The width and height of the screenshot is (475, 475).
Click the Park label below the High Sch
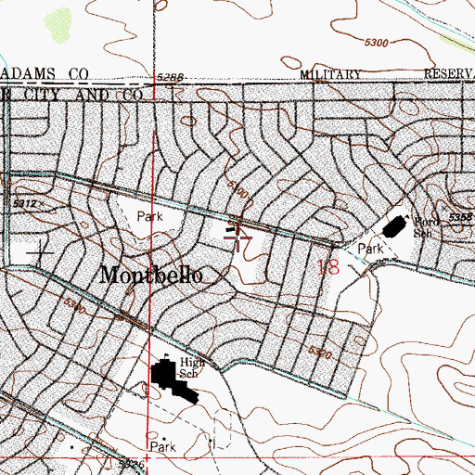162,447
